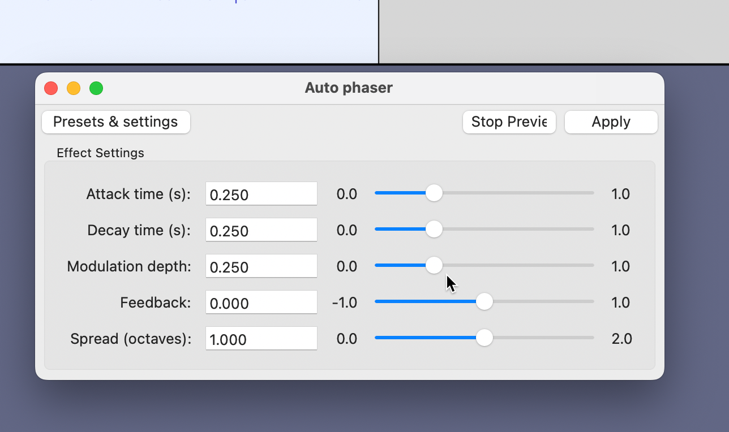This screenshot has height=432, width=729.
Task: Click the Stop Preview button
Action: [x=508, y=122]
